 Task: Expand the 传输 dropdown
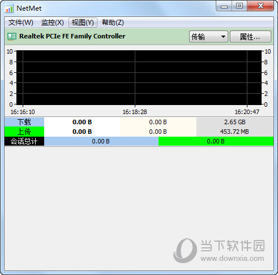208,37
